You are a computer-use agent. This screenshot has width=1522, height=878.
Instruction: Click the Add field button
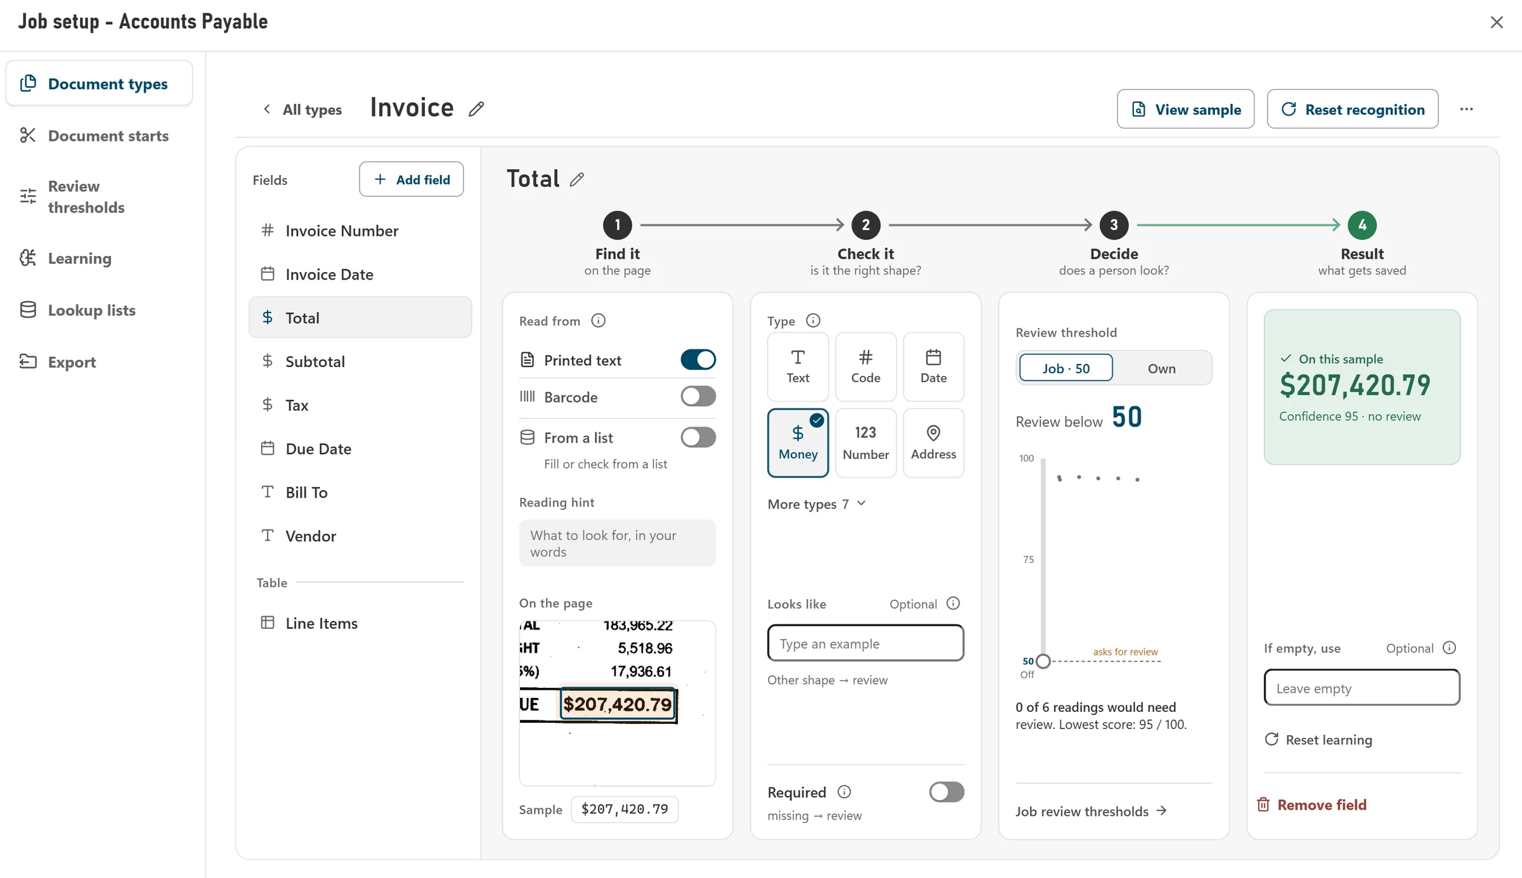click(411, 179)
